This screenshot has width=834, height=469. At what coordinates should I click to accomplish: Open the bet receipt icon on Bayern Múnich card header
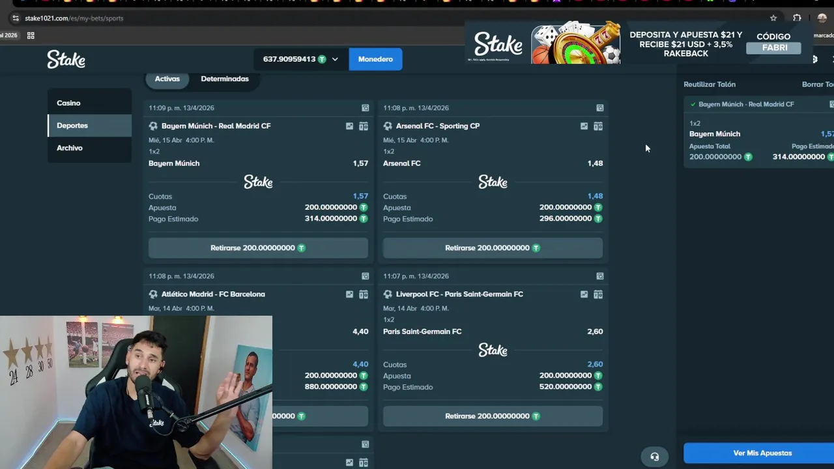pos(365,108)
